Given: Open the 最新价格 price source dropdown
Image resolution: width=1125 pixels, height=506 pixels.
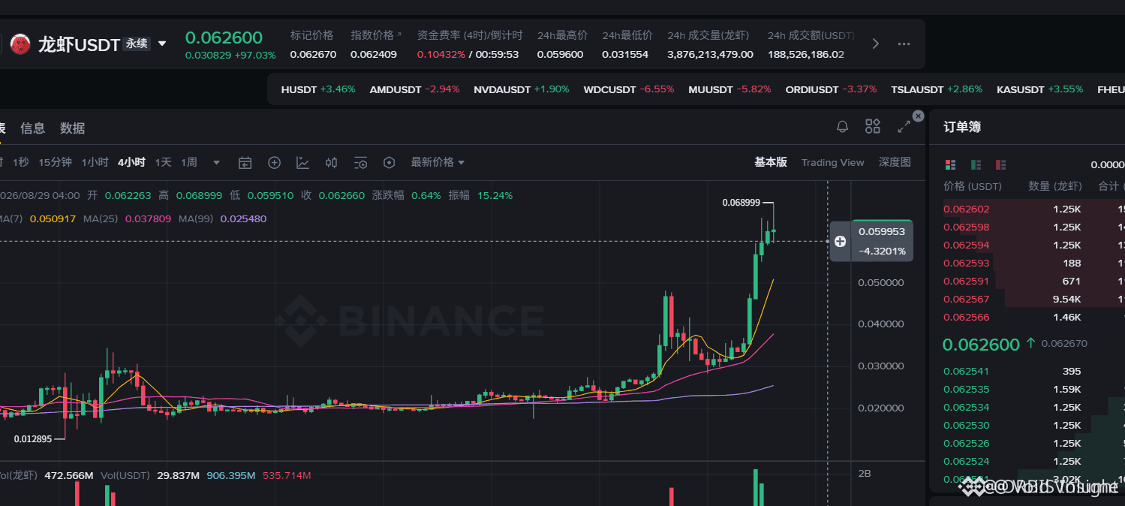Looking at the screenshot, I should [438, 162].
